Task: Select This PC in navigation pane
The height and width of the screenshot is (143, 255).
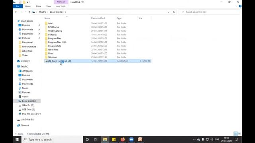Action: coord(24,67)
